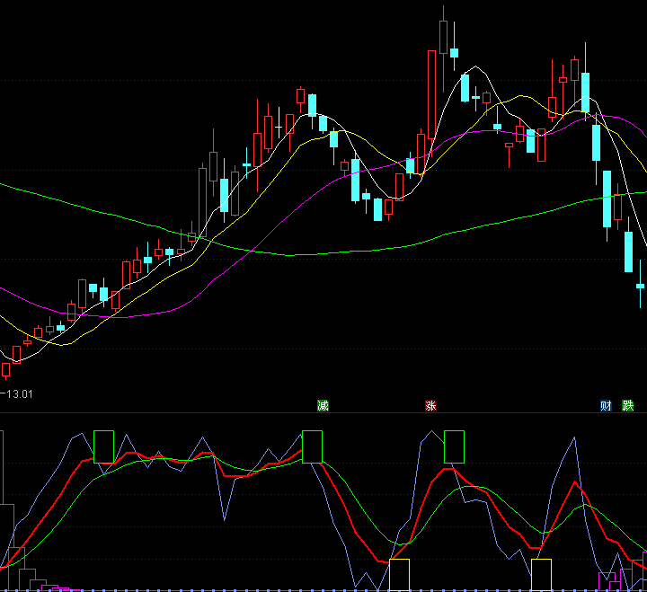Select the rightmost green signal box in indicator
The height and width of the screenshot is (592, 647).
[x=454, y=446]
